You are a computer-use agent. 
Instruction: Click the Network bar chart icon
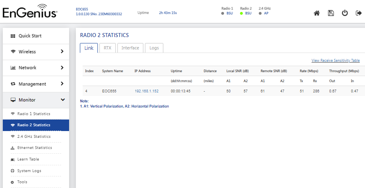pyautogui.click(x=13, y=68)
